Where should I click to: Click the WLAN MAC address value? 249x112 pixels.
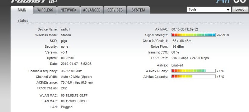point(74,96)
